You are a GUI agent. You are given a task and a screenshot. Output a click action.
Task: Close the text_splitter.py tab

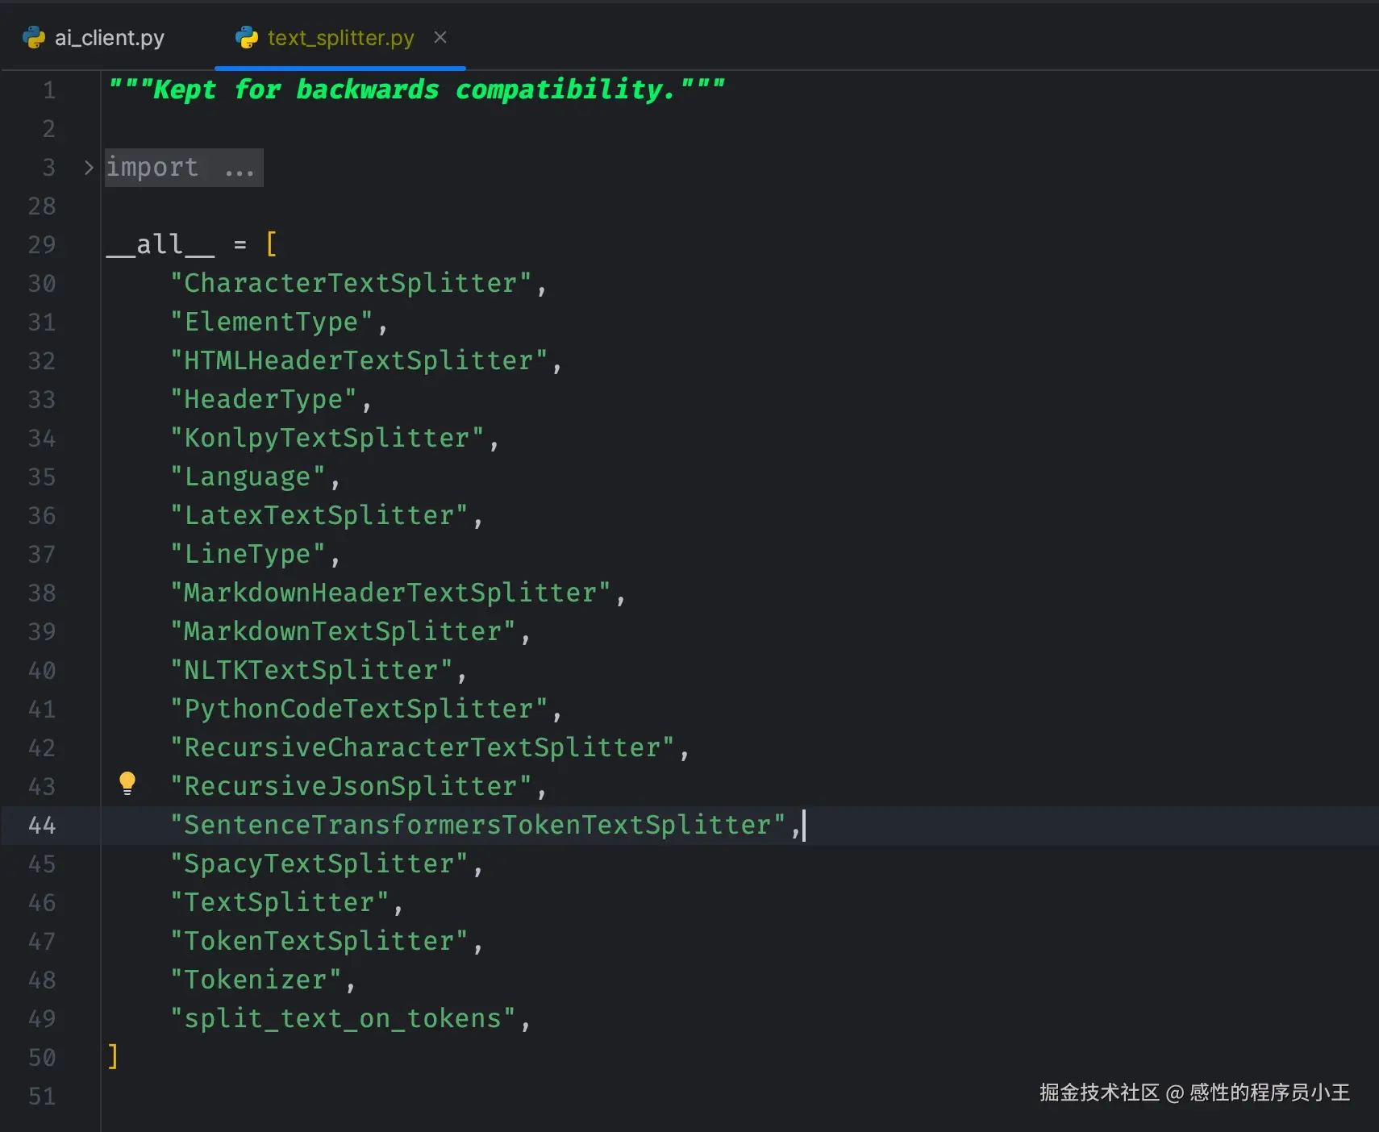pos(440,37)
